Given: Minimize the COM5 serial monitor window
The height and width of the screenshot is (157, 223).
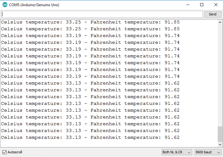Looking at the screenshot, I should click(188, 5).
